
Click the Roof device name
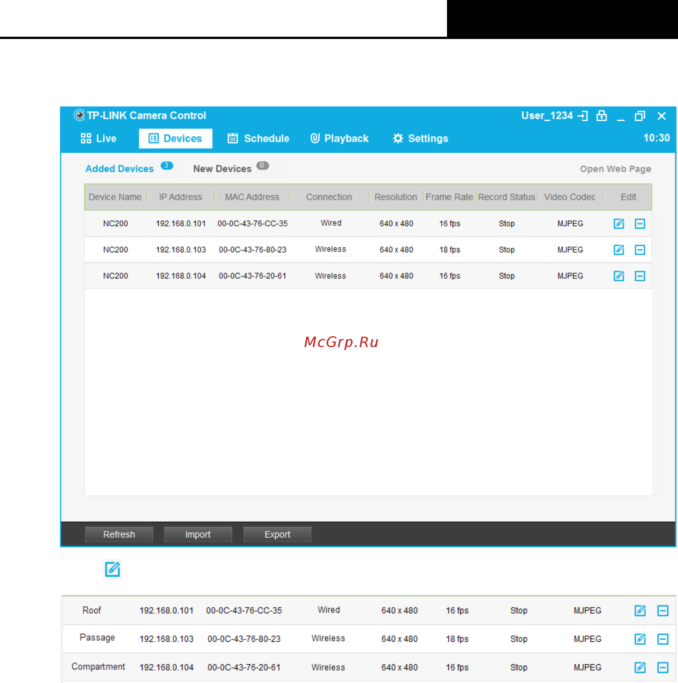[91, 610]
